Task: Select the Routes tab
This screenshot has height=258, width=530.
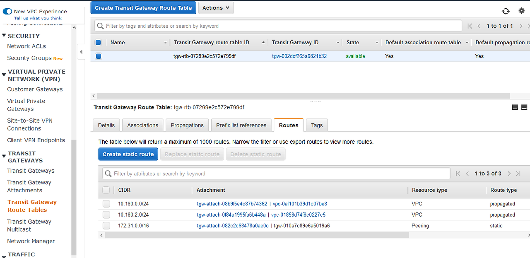Action: (289, 125)
